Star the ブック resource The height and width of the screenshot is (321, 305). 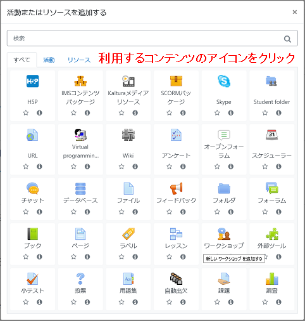26,257
